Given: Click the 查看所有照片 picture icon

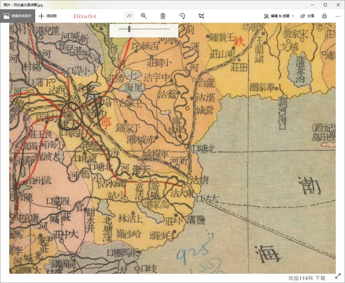Looking at the screenshot, I should 7,16.
